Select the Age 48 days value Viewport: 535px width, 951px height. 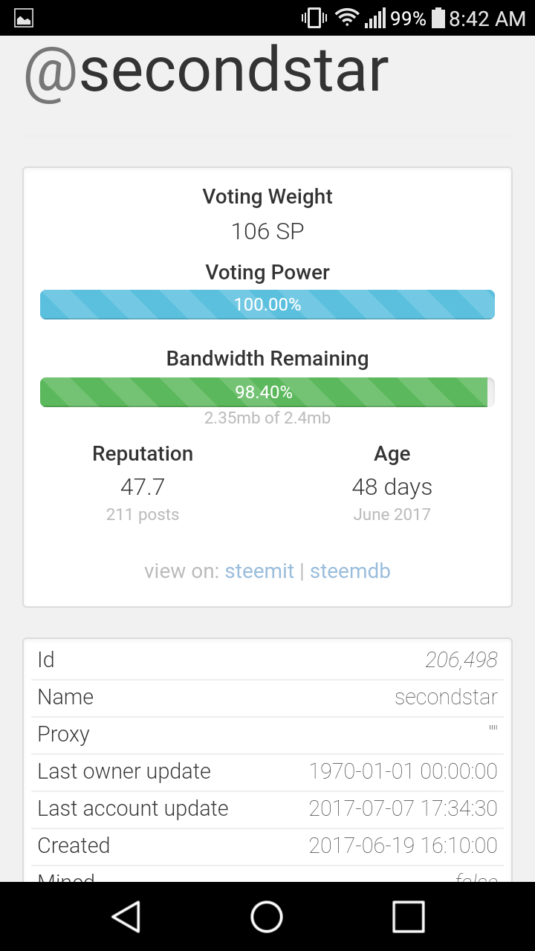(392, 487)
